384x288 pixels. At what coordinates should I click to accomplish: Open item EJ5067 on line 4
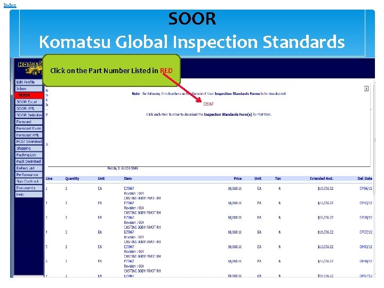[129, 232]
